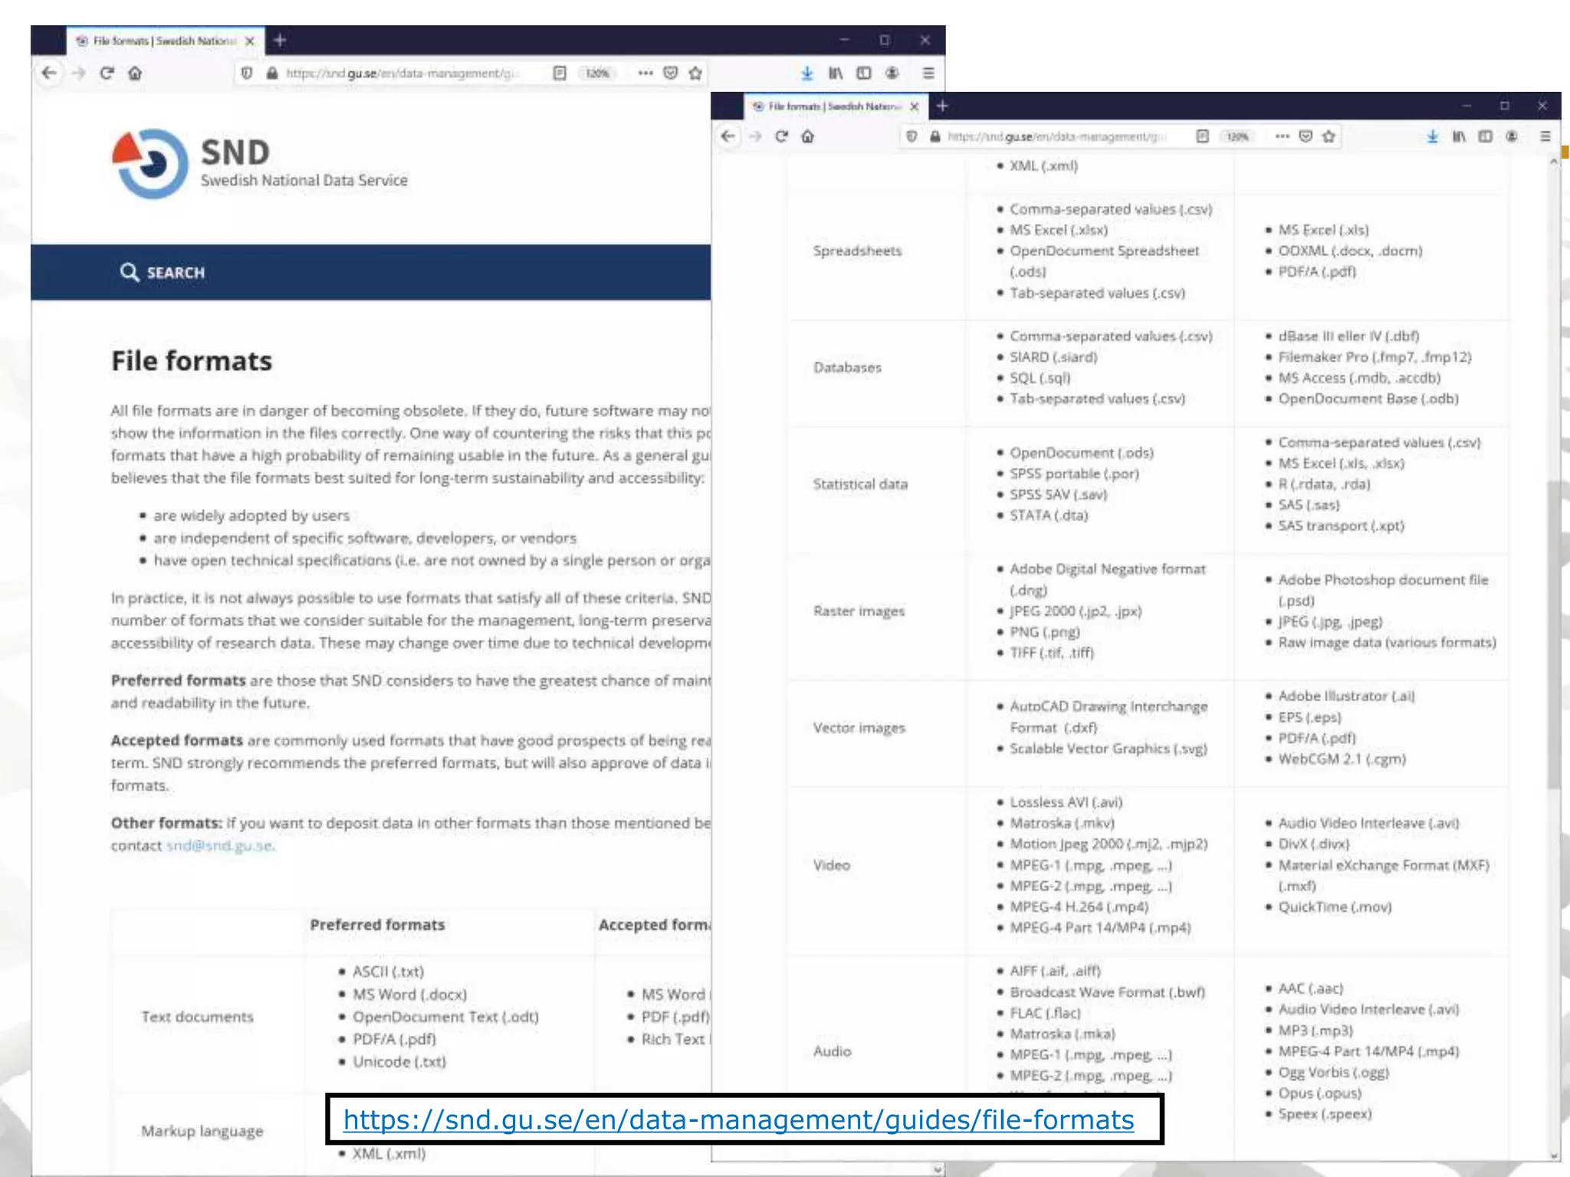Reset 120% zoom in right window
The height and width of the screenshot is (1177, 1570).
[x=1237, y=136]
